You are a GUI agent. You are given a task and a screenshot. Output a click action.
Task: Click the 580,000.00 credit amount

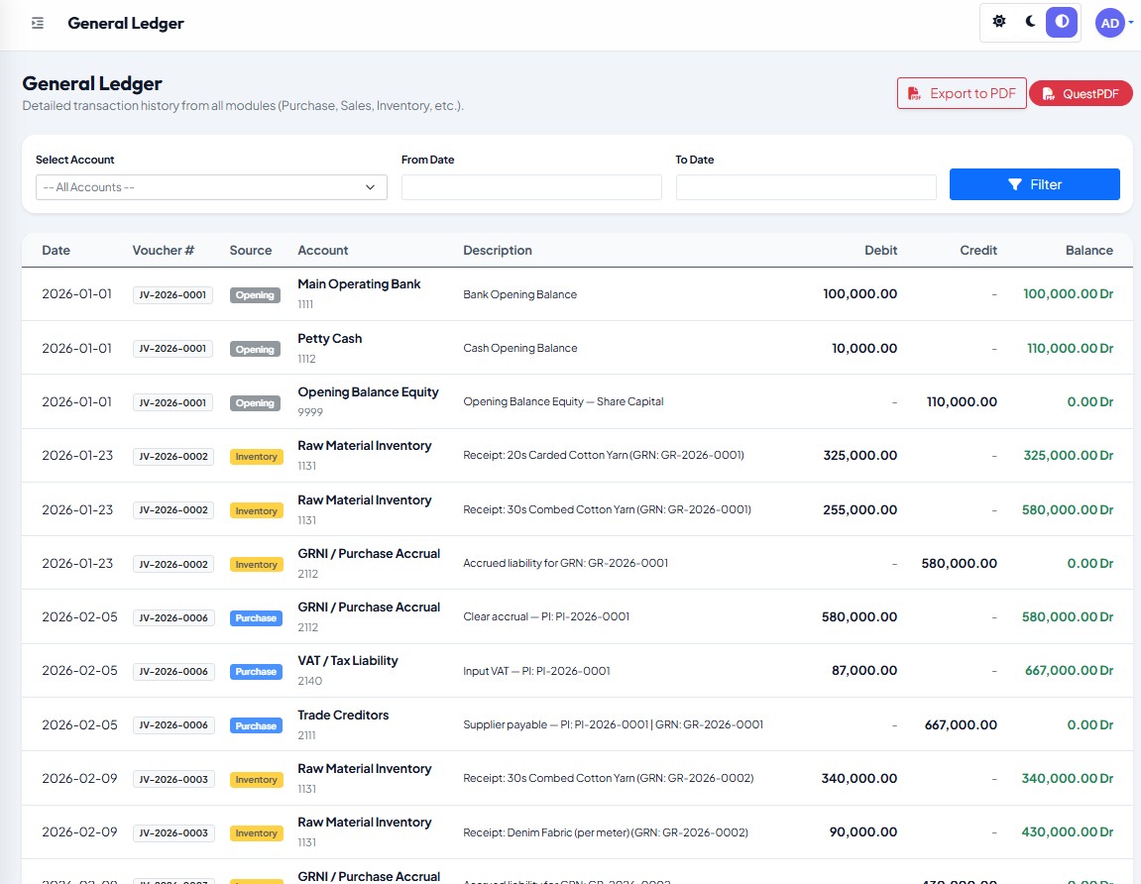959,563
